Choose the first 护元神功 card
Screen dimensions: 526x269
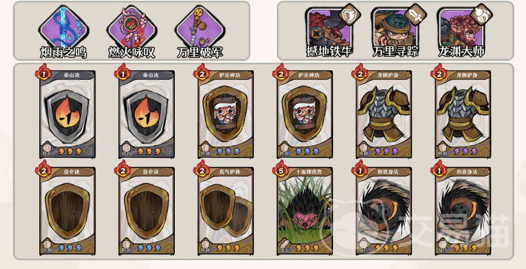(226, 114)
